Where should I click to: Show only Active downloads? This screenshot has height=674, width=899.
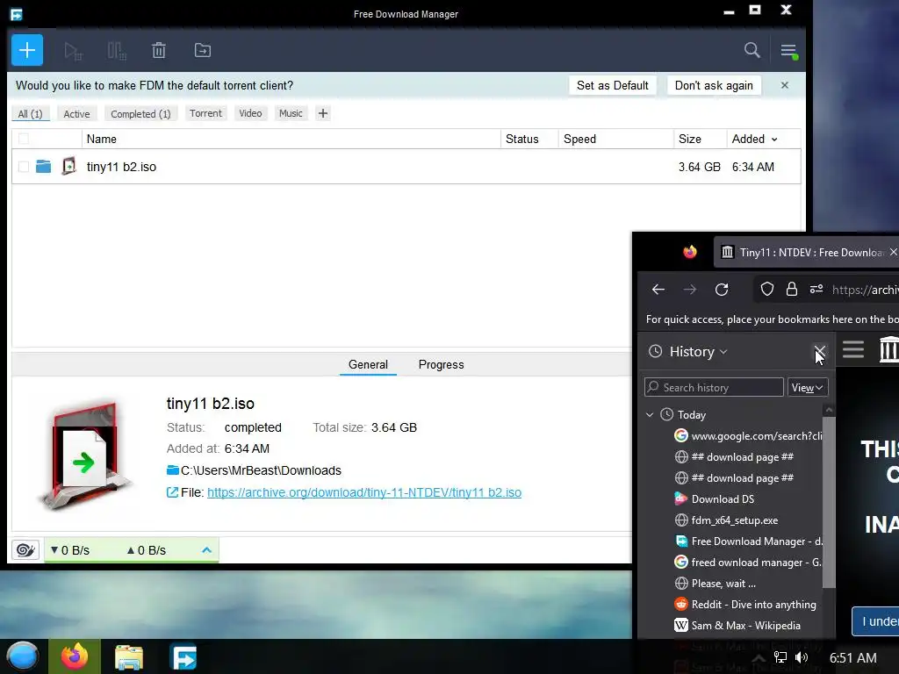tap(76, 113)
